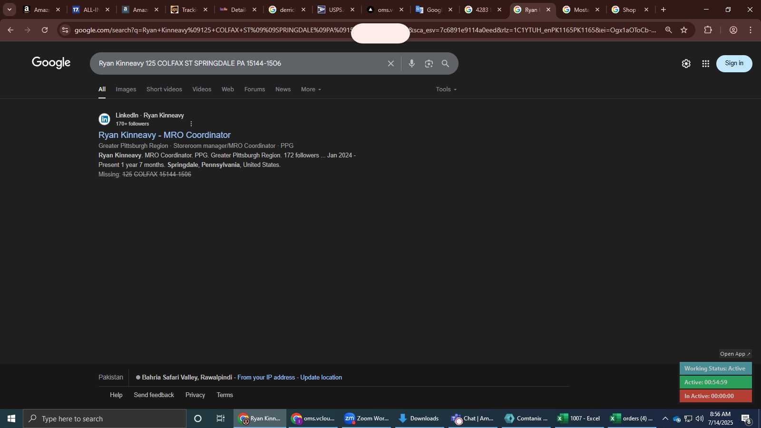This screenshot has width=761, height=428.
Task: Switch to Videos results tab
Action: (202, 89)
